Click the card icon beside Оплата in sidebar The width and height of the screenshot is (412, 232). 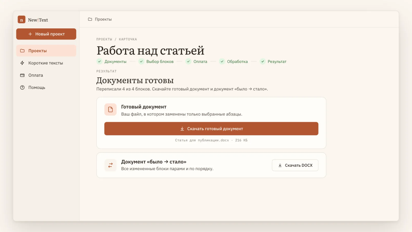22,75
